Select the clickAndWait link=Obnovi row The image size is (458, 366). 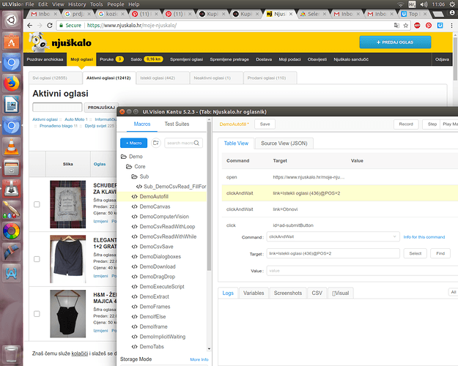(x=340, y=209)
